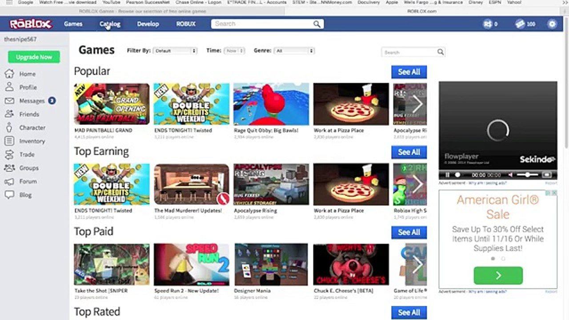
Task: Click the Blog speech bubble icon
Action: pyautogui.click(x=9, y=195)
